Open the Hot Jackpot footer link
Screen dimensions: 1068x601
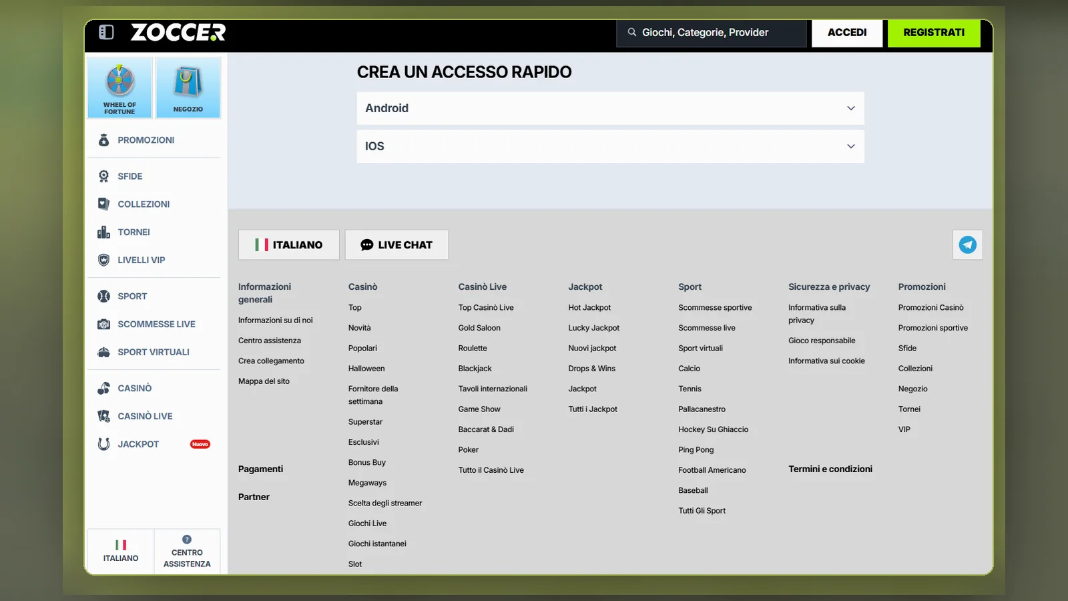(589, 308)
